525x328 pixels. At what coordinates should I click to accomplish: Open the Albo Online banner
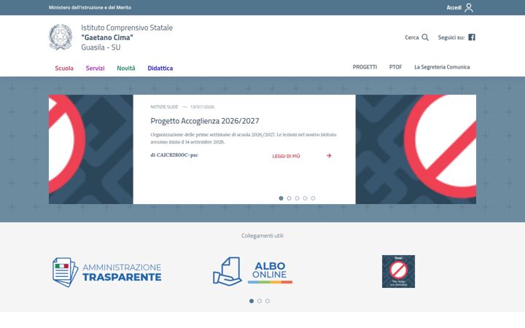tap(253, 271)
